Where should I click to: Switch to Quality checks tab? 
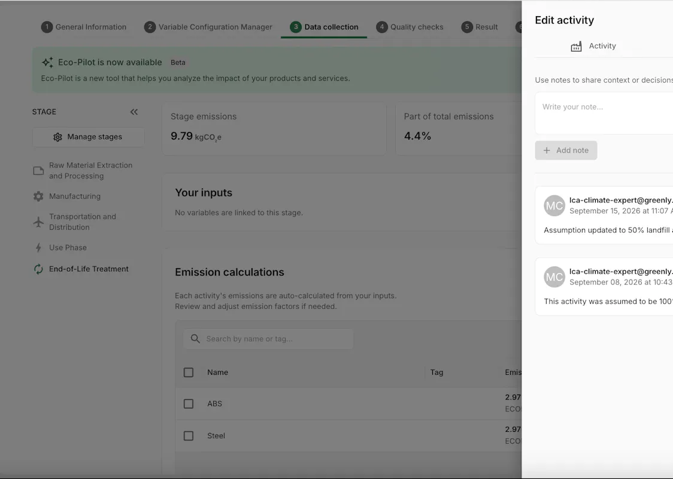pyautogui.click(x=410, y=27)
